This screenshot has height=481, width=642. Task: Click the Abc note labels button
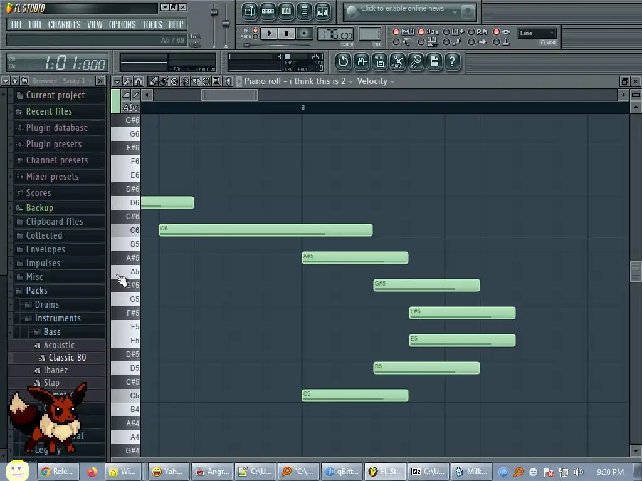130,108
